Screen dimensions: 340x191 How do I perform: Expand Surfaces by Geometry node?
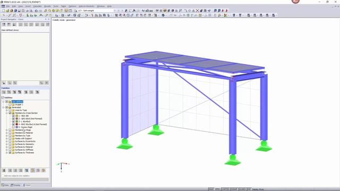7,144
